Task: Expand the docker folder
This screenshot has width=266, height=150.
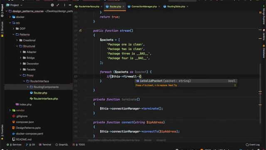Action: point(10,17)
